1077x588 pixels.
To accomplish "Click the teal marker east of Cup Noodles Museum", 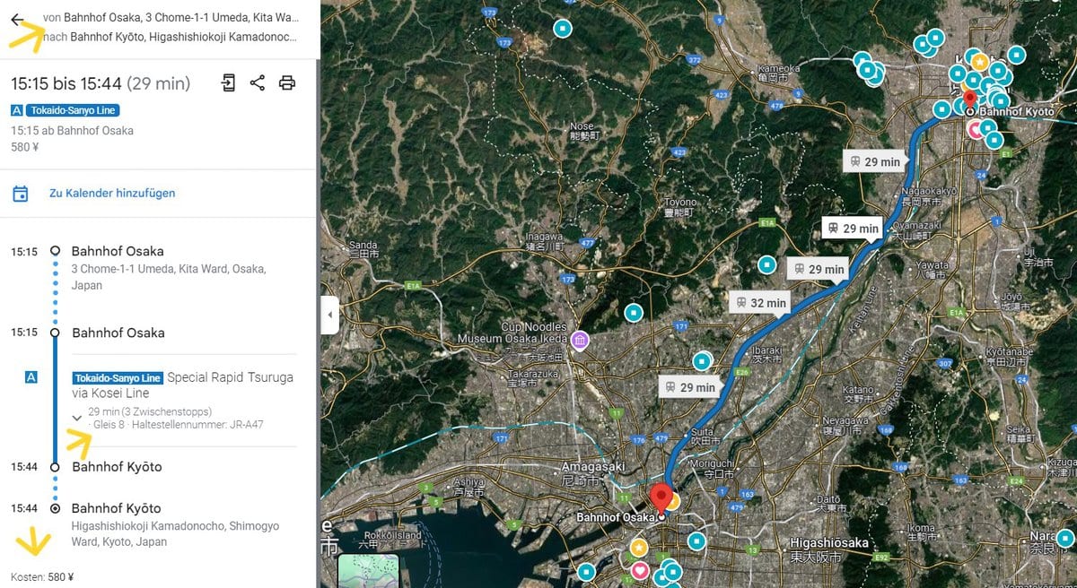I will (x=634, y=313).
